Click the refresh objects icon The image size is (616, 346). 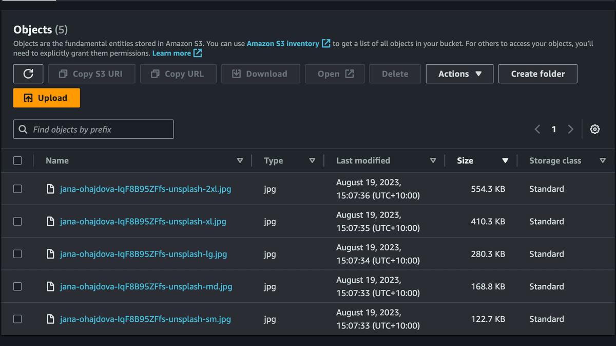(28, 74)
